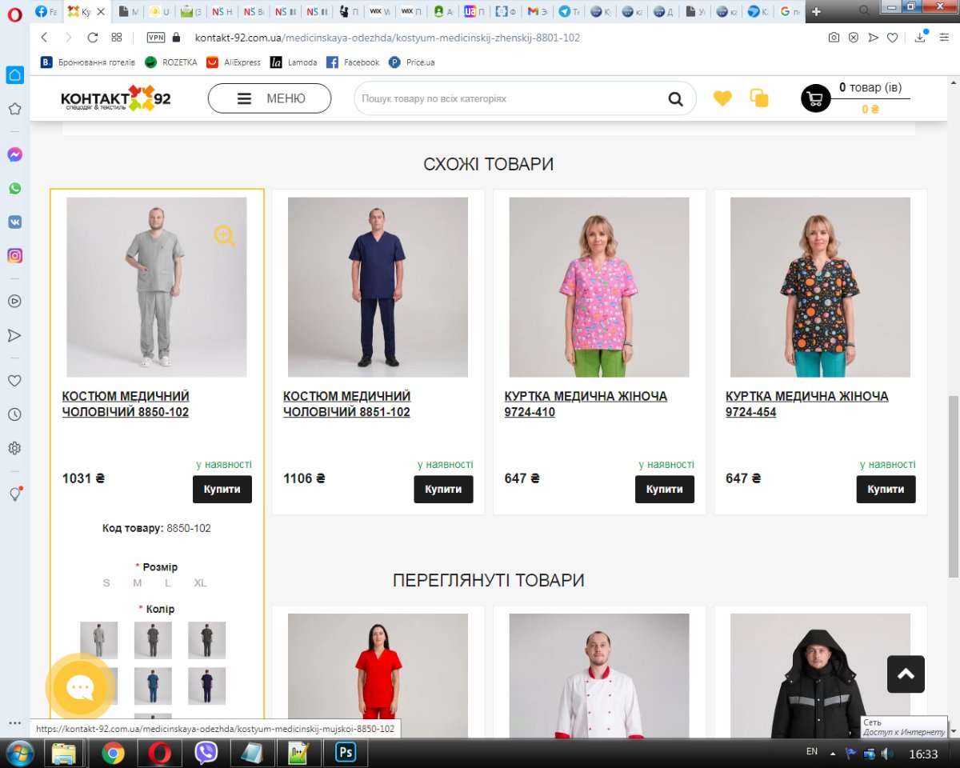Buy men's medical suit 8850-102
The width and height of the screenshot is (960, 768).
pyautogui.click(x=222, y=490)
